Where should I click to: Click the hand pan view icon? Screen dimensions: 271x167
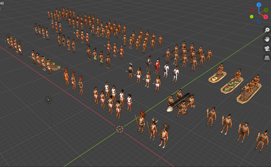point(267,39)
